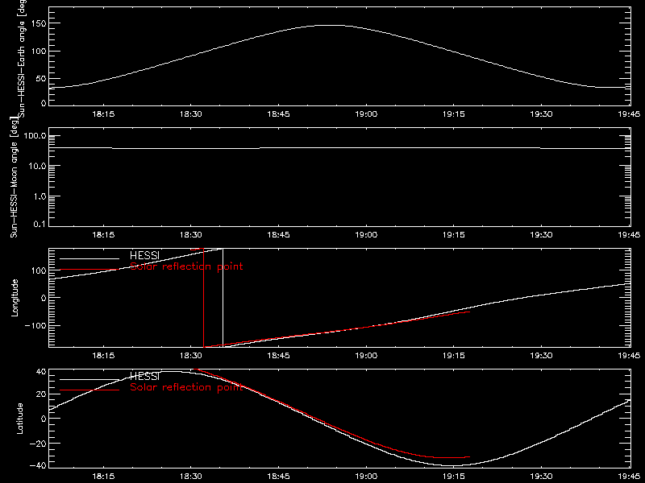The width and height of the screenshot is (645, 483).
Task: Click the -100 tick on Longitude plot
Action: point(35,325)
